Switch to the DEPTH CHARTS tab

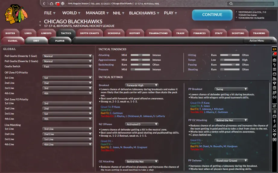point(89,33)
